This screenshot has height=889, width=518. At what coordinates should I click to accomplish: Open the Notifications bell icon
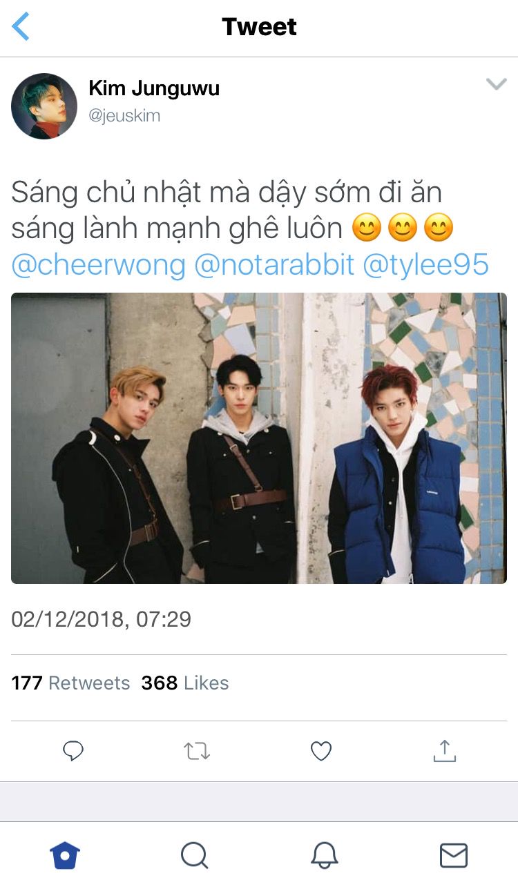(324, 856)
